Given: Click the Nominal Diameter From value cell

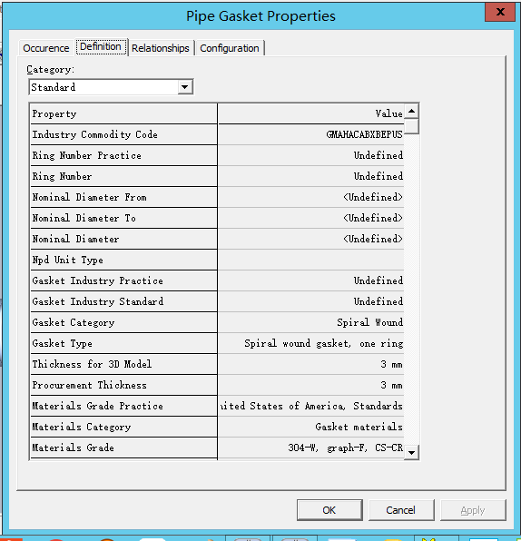Looking at the screenshot, I should pos(310,197).
